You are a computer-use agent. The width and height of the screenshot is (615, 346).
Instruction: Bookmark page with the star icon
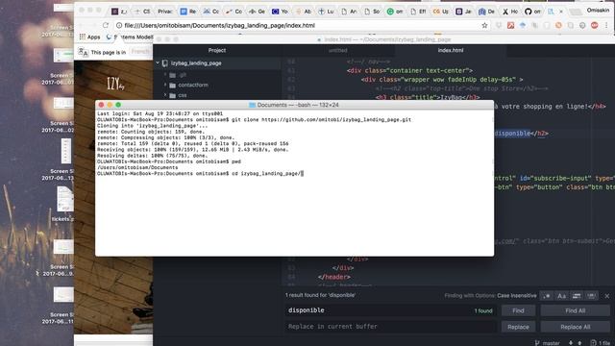[x=484, y=25]
